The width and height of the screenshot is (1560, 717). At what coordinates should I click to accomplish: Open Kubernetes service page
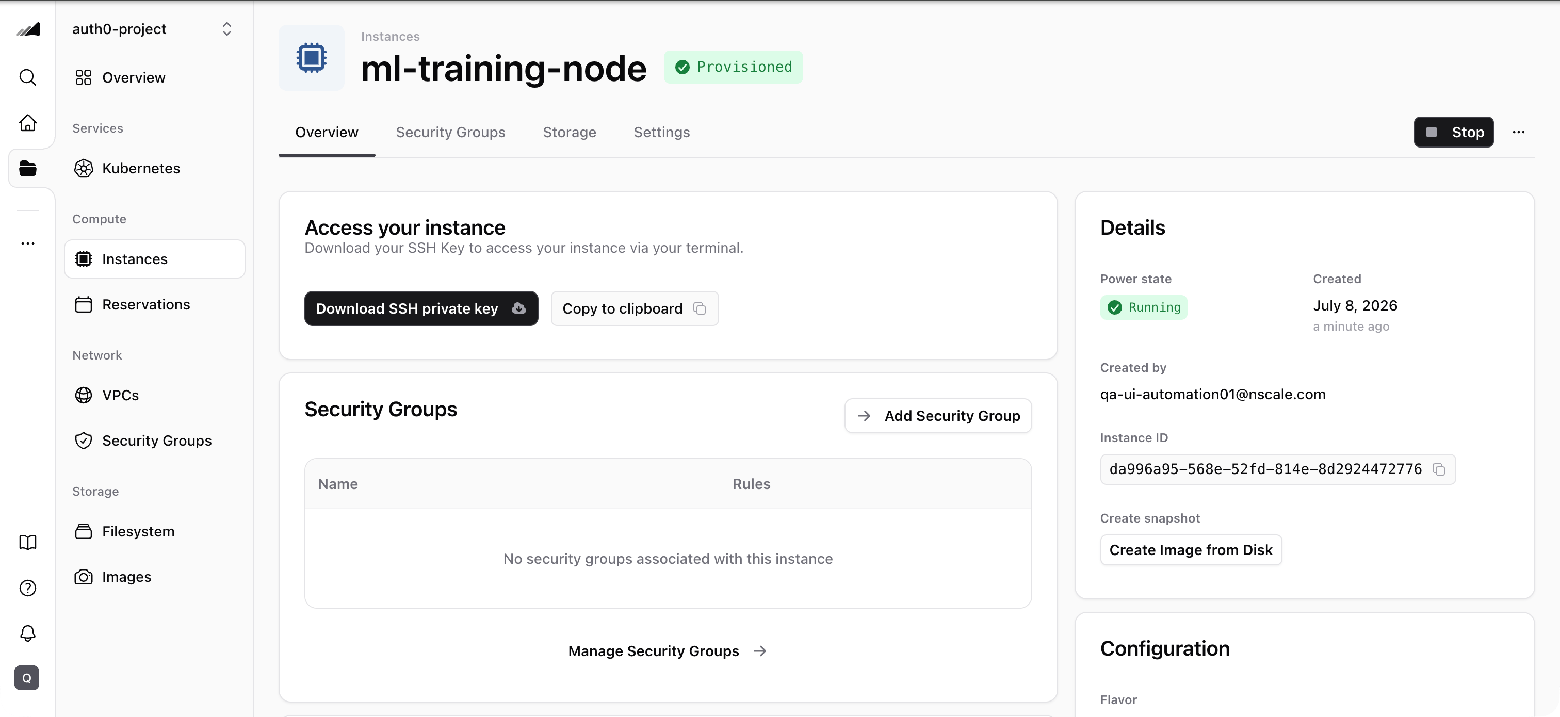tap(154, 168)
